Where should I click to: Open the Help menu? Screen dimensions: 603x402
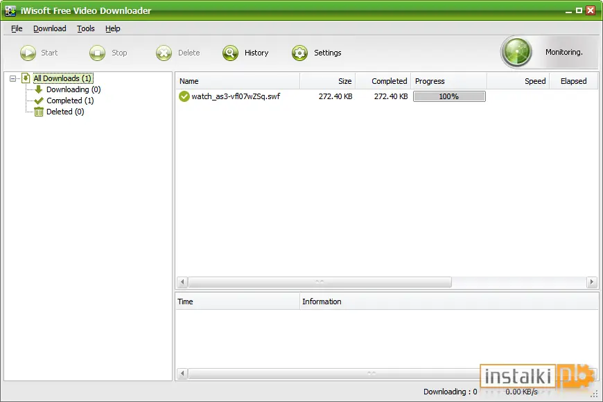tap(113, 28)
